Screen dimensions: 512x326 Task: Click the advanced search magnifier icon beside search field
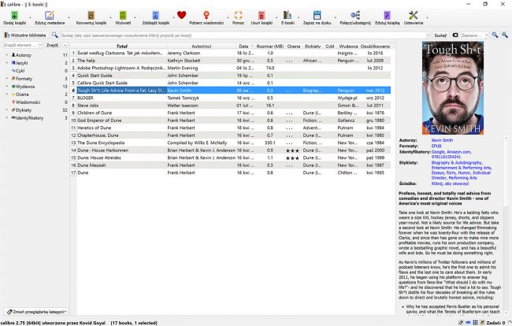coord(55,35)
